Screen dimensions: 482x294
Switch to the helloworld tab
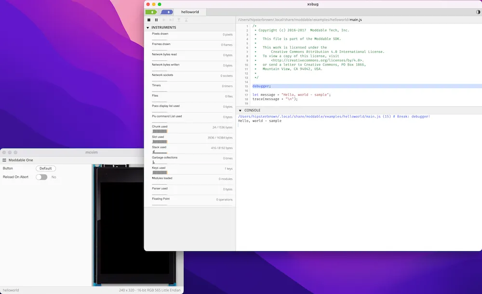tap(189, 12)
